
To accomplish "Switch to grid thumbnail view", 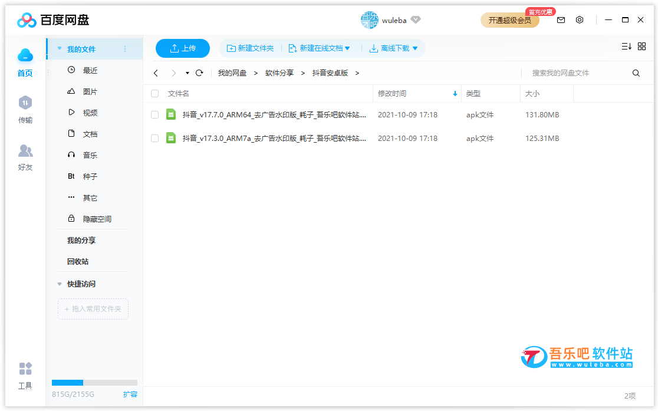I will click(641, 46).
